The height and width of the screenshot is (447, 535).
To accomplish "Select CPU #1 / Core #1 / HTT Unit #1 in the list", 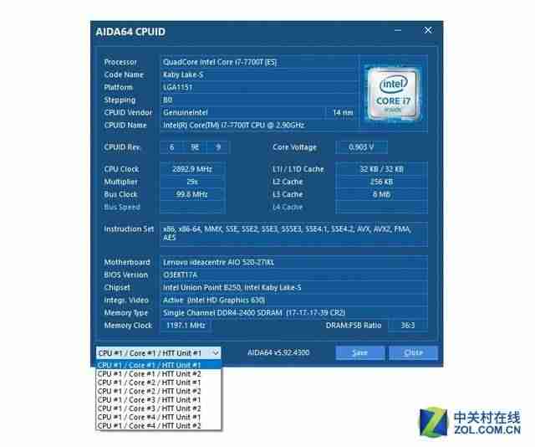I will click(x=159, y=365).
